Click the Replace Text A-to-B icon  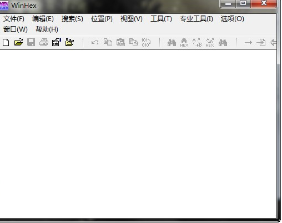197,42
